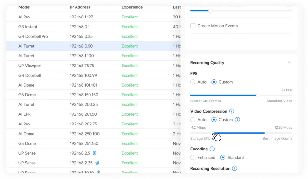308x179 pixels.
Task: Select UP Sense at 192.168.2.5
Action: (x=93, y=153)
